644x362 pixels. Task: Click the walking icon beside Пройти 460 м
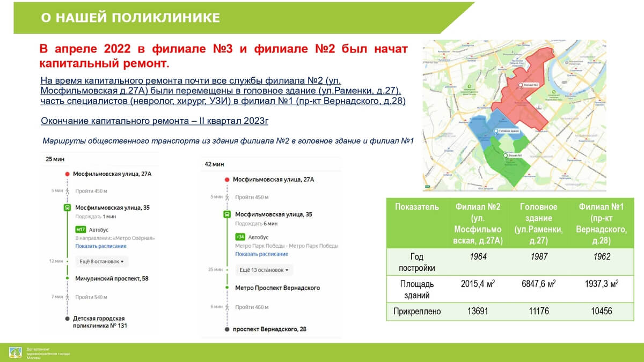click(x=226, y=307)
